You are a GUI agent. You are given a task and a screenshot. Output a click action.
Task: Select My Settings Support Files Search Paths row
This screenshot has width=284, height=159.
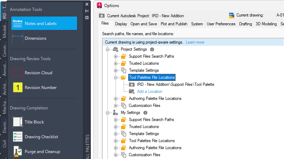(x=152, y=120)
